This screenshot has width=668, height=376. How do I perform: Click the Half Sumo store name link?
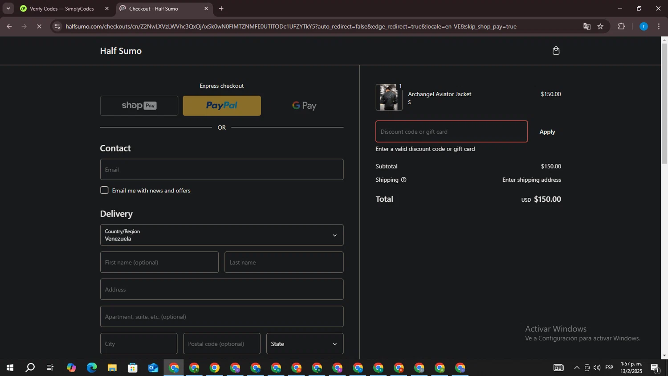[x=121, y=51]
